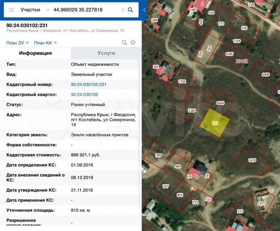
Task: Open the hamburger menu in search bar
Action: (x=11, y=9)
